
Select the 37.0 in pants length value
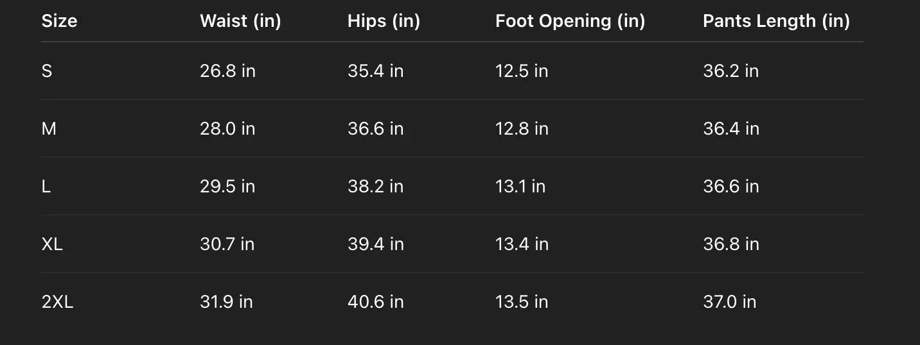pos(729,302)
